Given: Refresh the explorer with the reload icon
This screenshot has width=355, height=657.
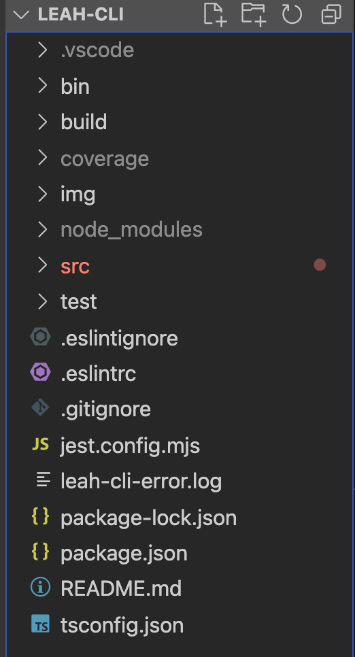Looking at the screenshot, I should click(x=292, y=14).
